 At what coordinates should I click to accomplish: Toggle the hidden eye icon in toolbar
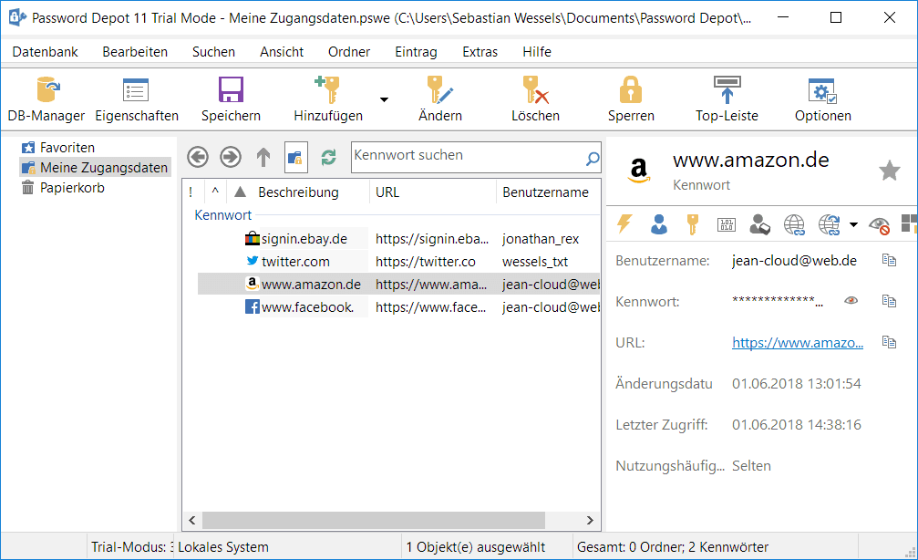880,225
